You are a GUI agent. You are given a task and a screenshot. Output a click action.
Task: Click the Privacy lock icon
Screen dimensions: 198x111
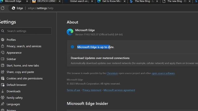(2, 46)
